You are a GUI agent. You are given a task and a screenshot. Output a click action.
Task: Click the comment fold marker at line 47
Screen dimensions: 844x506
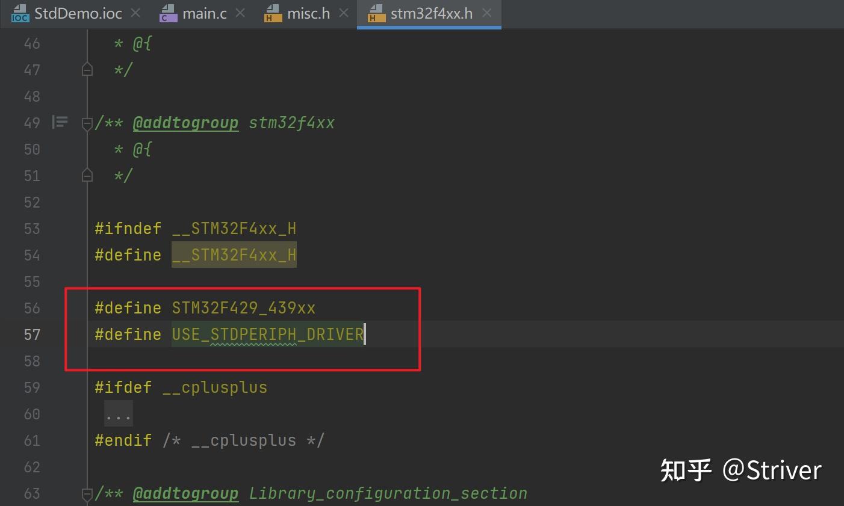coord(87,69)
